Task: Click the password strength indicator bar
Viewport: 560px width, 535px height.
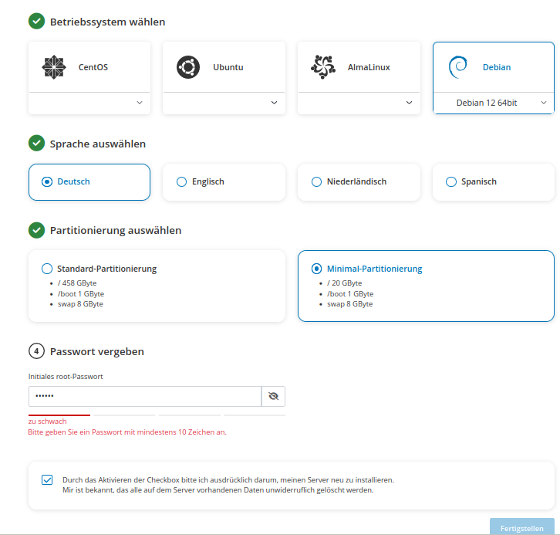Action: coord(157,415)
